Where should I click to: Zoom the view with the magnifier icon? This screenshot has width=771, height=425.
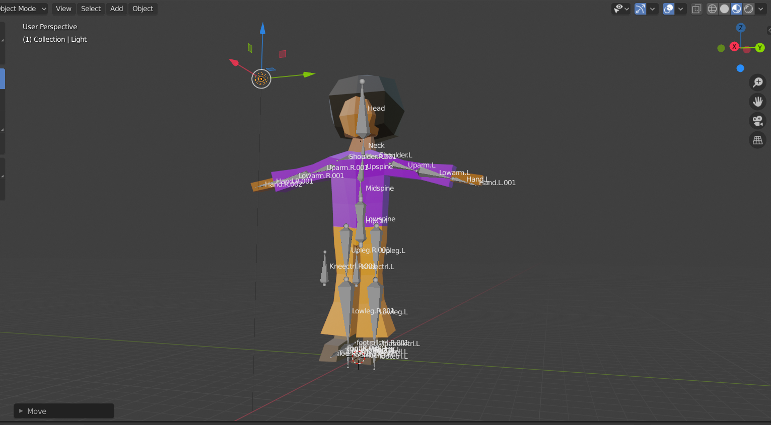[758, 82]
